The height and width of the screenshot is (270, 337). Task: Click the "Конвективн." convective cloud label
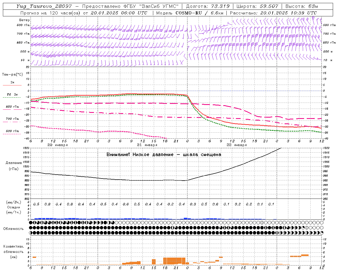pyautogui.click(x=13, y=247)
